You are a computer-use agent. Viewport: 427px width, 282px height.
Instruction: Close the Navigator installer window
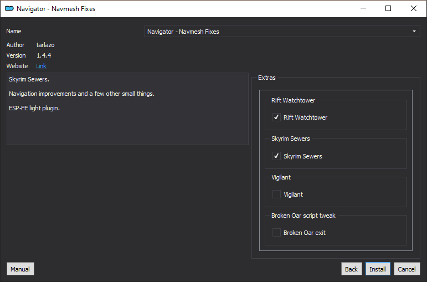pos(413,8)
